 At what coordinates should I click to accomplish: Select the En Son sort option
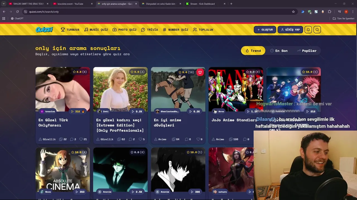279,51
